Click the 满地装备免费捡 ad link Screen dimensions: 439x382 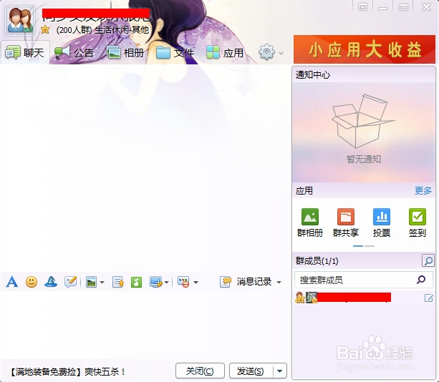pos(67,372)
